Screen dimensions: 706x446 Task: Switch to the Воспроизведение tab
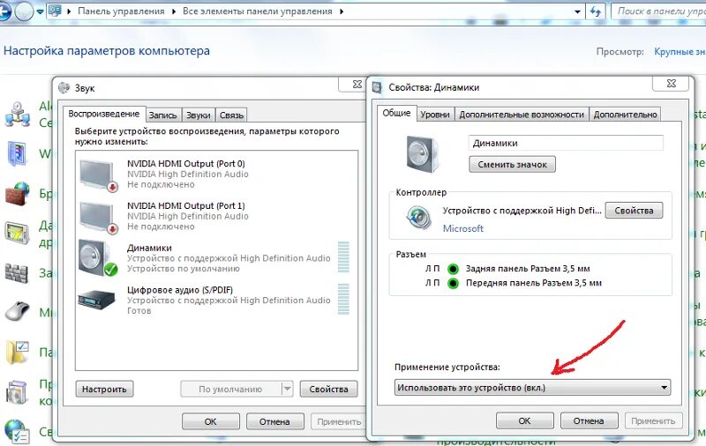pyautogui.click(x=103, y=114)
